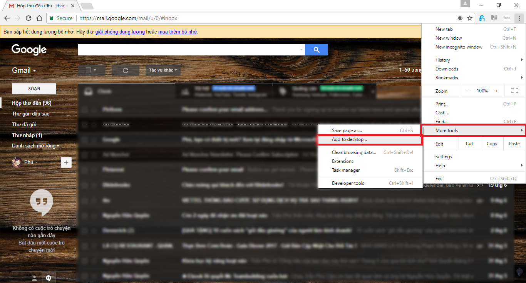The height and width of the screenshot is (283, 526).
Task: Open a new tab with the tab strip button
Action: point(87,6)
